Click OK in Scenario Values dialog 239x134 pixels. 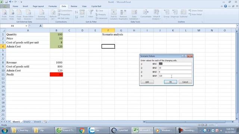coord(170,82)
